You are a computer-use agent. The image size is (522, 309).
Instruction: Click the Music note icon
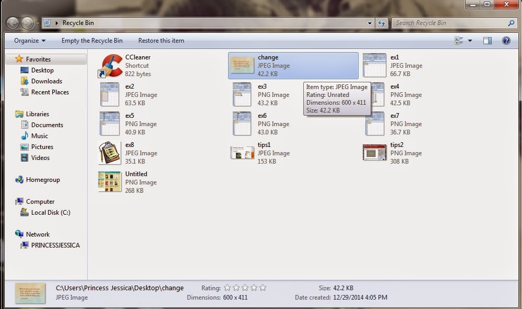[25, 135]
